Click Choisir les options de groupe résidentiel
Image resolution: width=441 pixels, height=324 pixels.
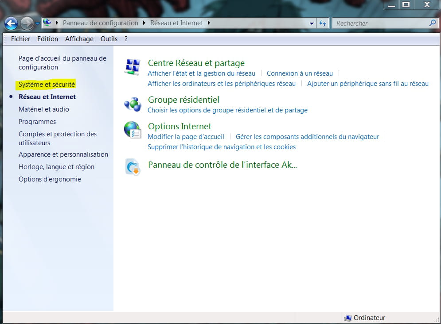tap(227, 110)
